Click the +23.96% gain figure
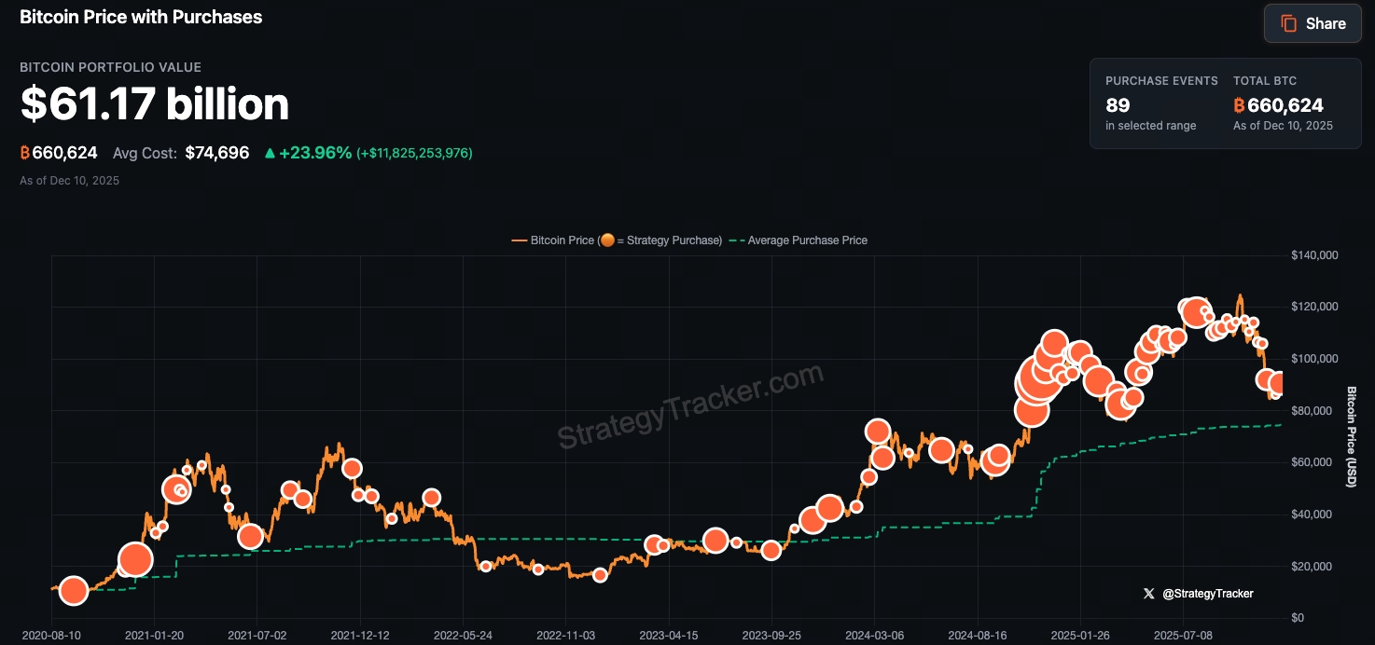Screen dimensions: 1375x645 (315, 153)
